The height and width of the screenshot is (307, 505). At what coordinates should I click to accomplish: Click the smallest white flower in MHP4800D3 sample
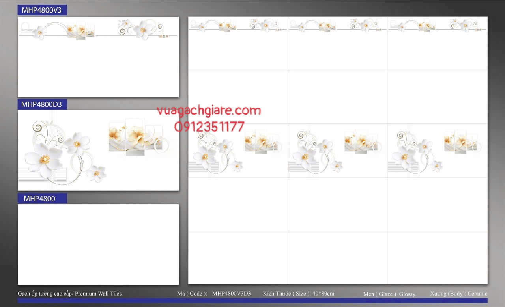click(96, 173)
